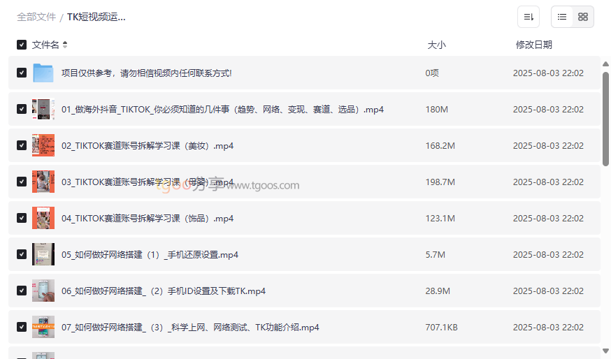Open the blue folder icon
This screenshot has height=359, width=611.
43,73
